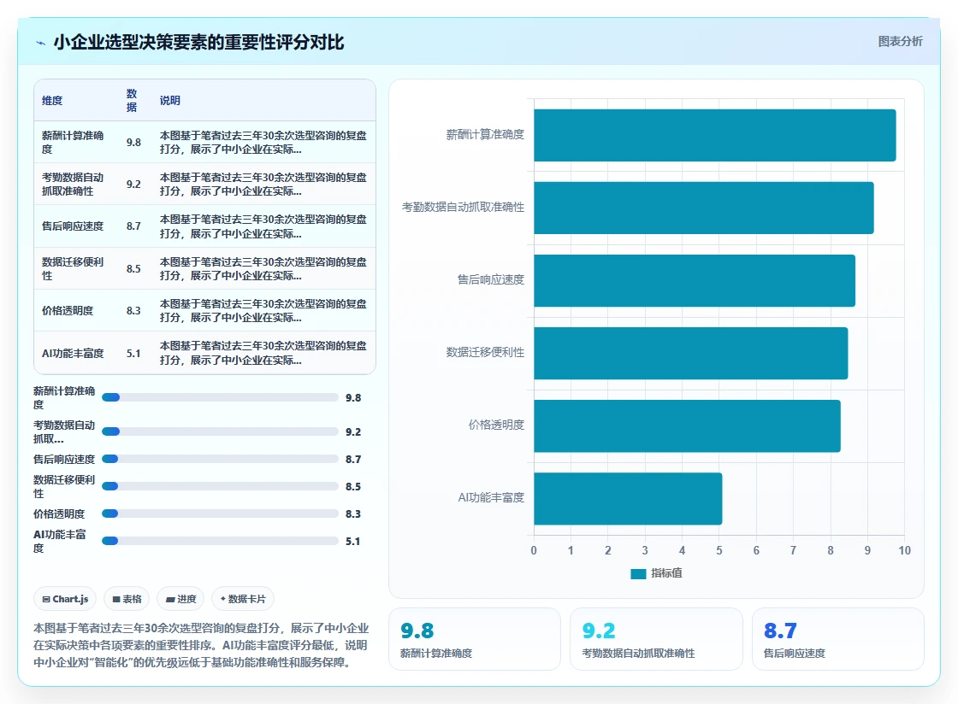Click the summary paragraph starting 本图基于笔者
The width and height of the screenshot is (958, 704).
(201, 645)
